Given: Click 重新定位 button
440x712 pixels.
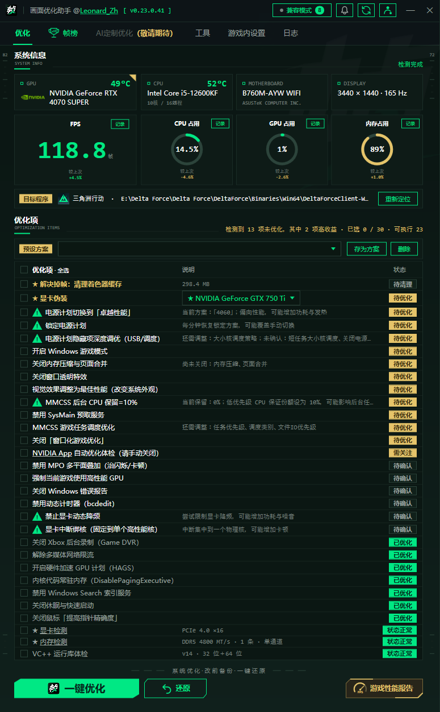Looking at the screenshot, I should coord(398,199).
